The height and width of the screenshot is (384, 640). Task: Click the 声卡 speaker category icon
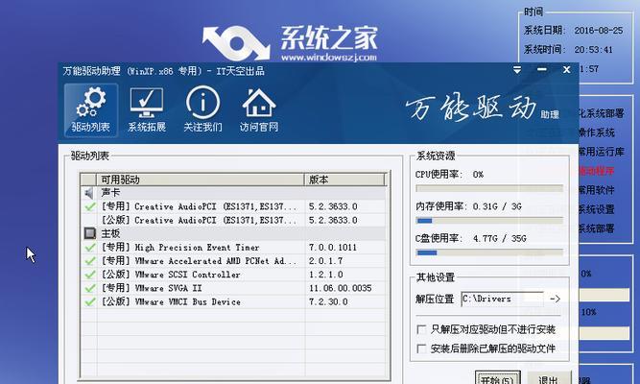tap(88, 193)
